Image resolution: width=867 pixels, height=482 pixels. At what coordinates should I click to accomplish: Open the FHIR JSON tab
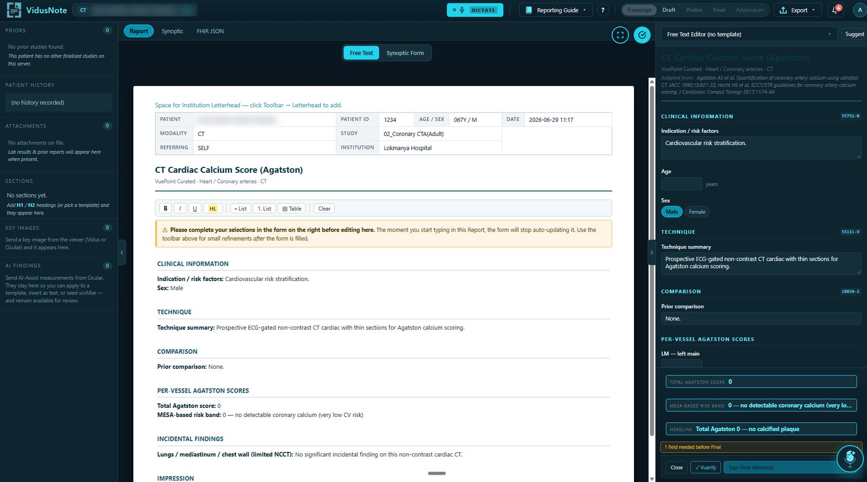coord(210,31)
